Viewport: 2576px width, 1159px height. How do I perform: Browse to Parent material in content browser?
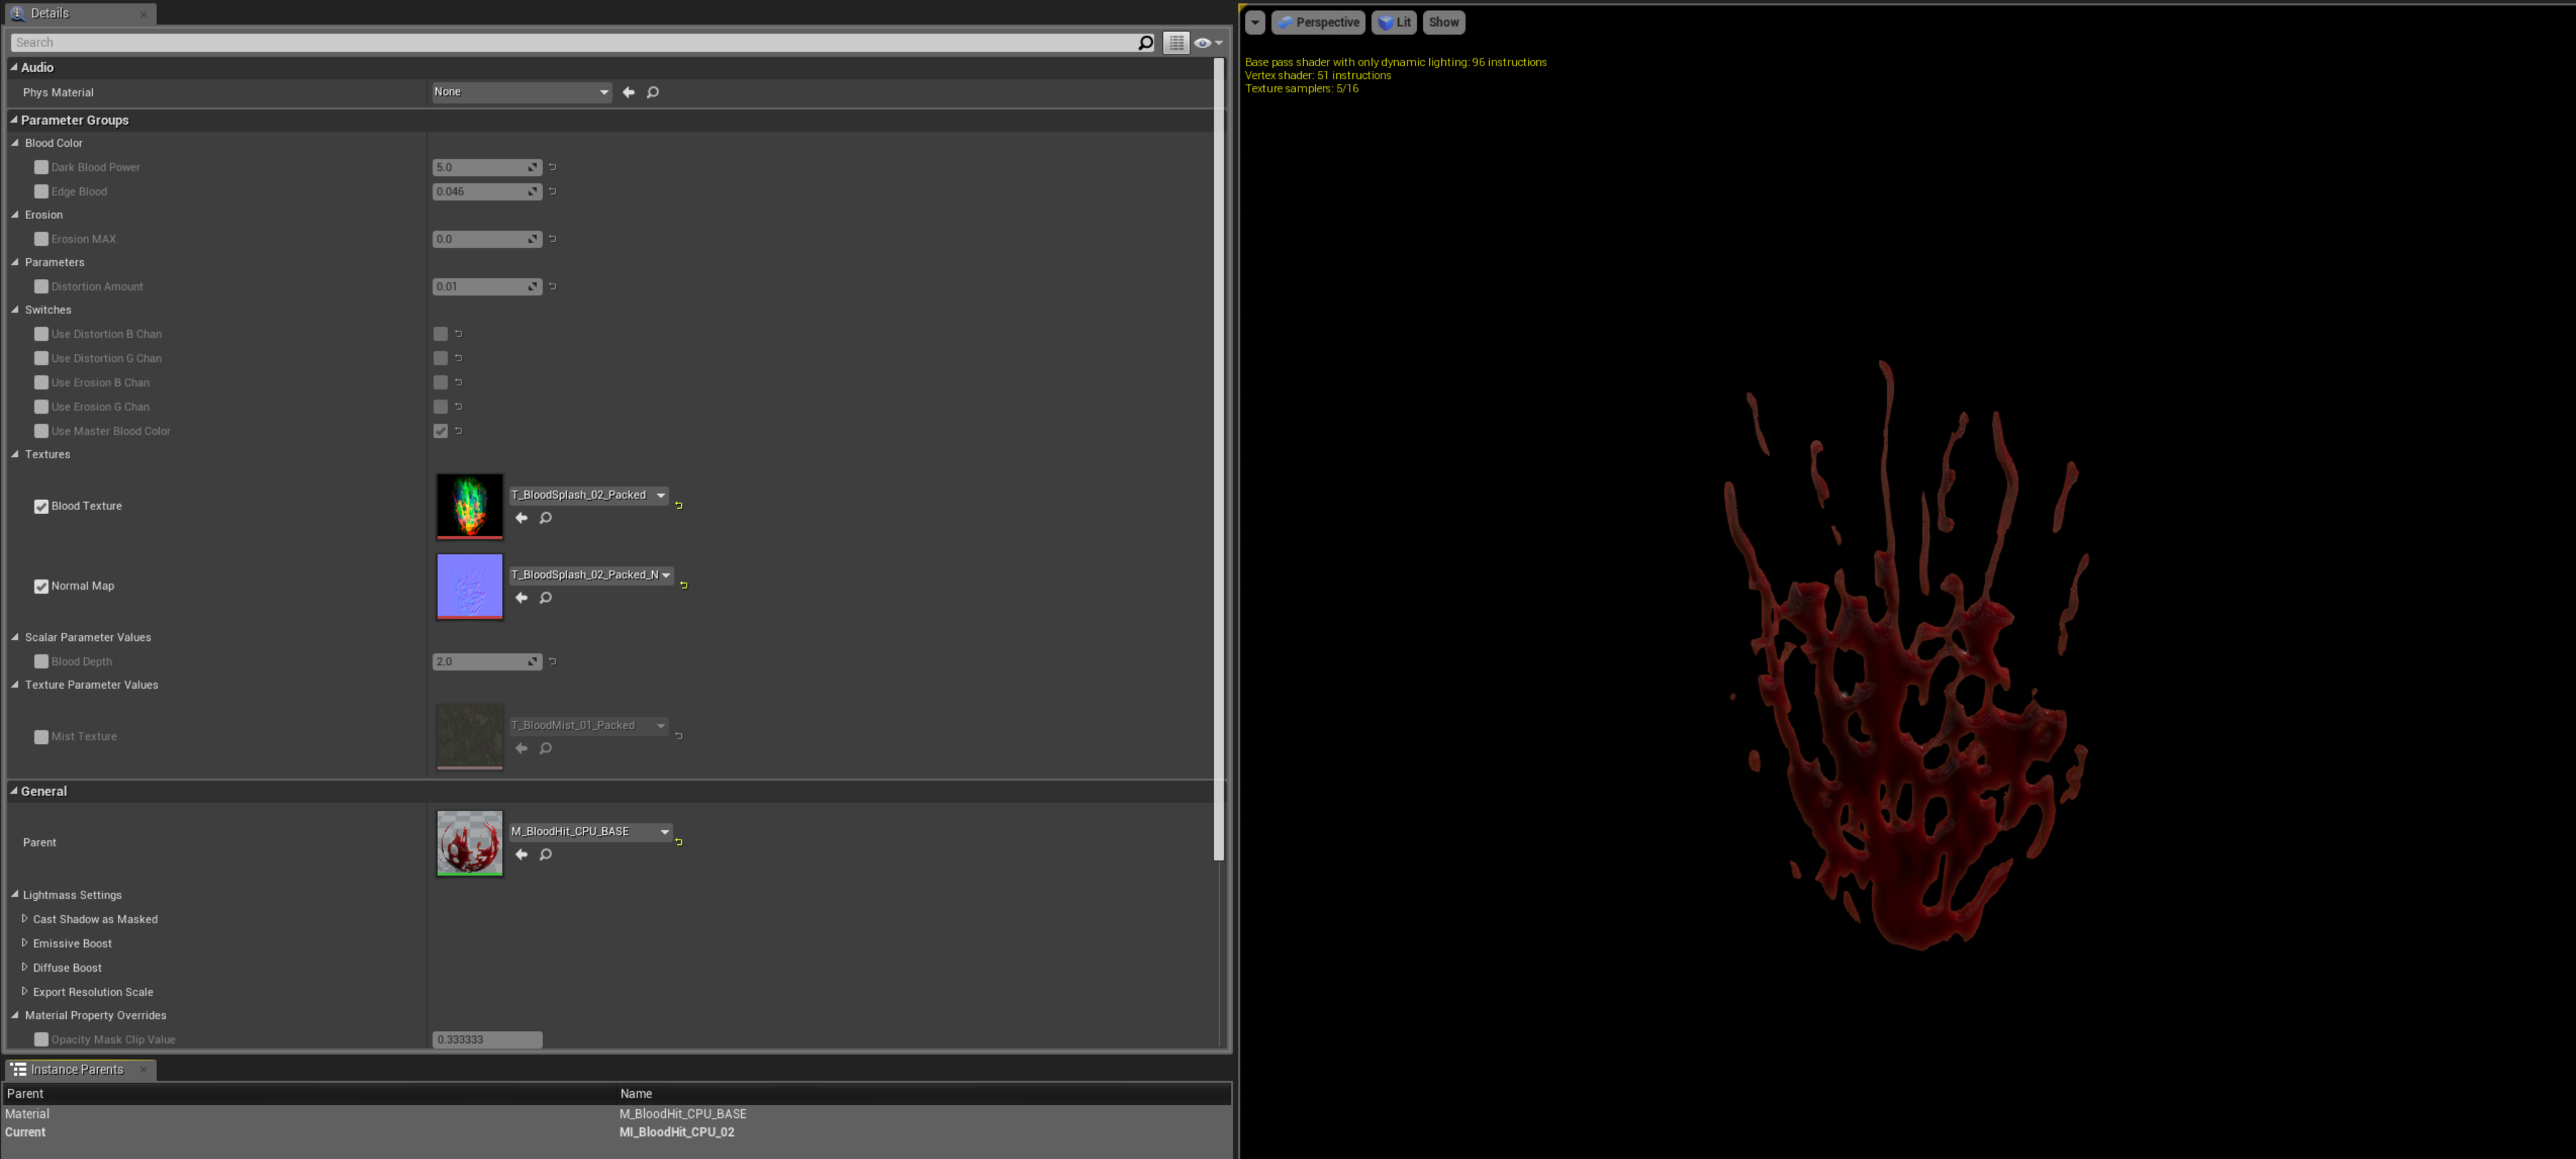(x=546, y=855)
